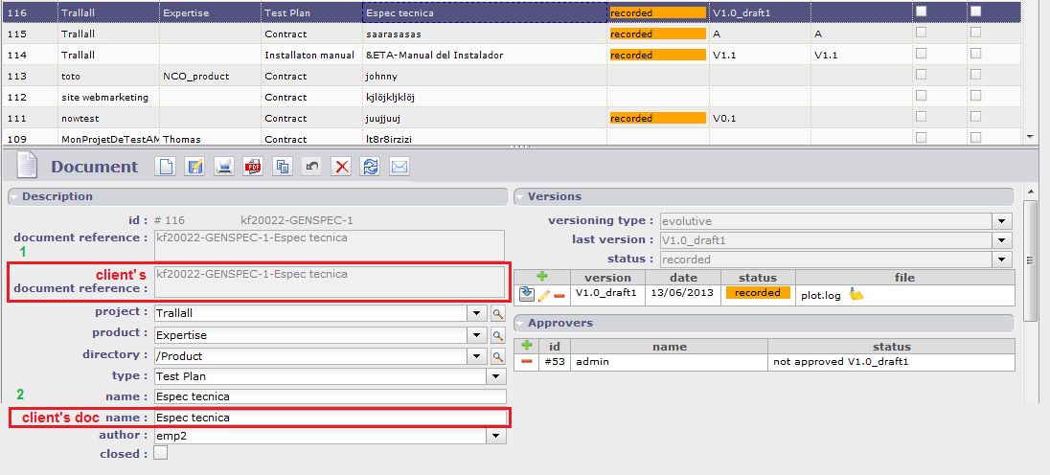Check the last checkbox in row 116
Image resolution: width=1050 pixels, height=475 pixels.
975,12
